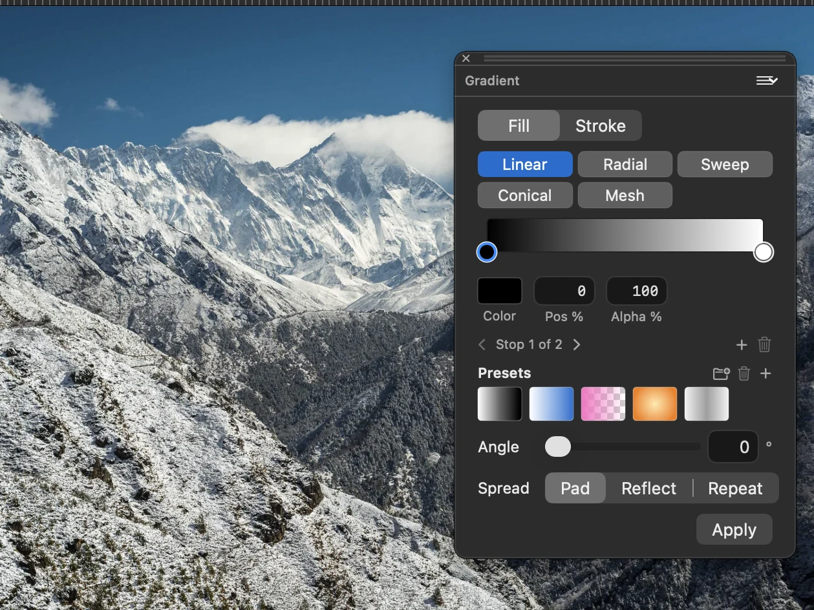This screenshot has height=610, width=814.
Task: Go to the next gradient stop
Action: click(577, 345)
